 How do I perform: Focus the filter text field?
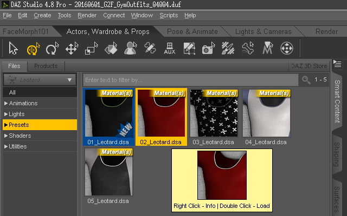pos(191,80)
